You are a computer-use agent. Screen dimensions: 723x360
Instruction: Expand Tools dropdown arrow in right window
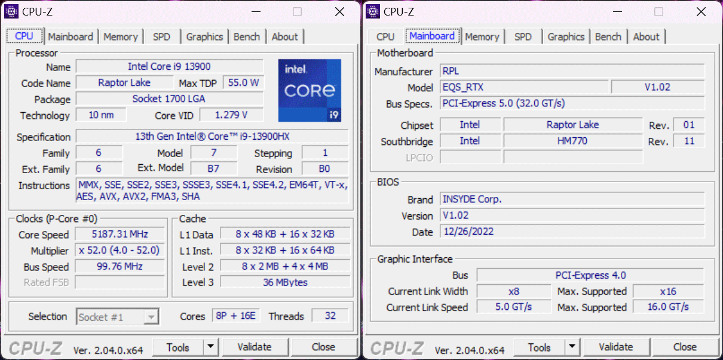coord(572,347)
